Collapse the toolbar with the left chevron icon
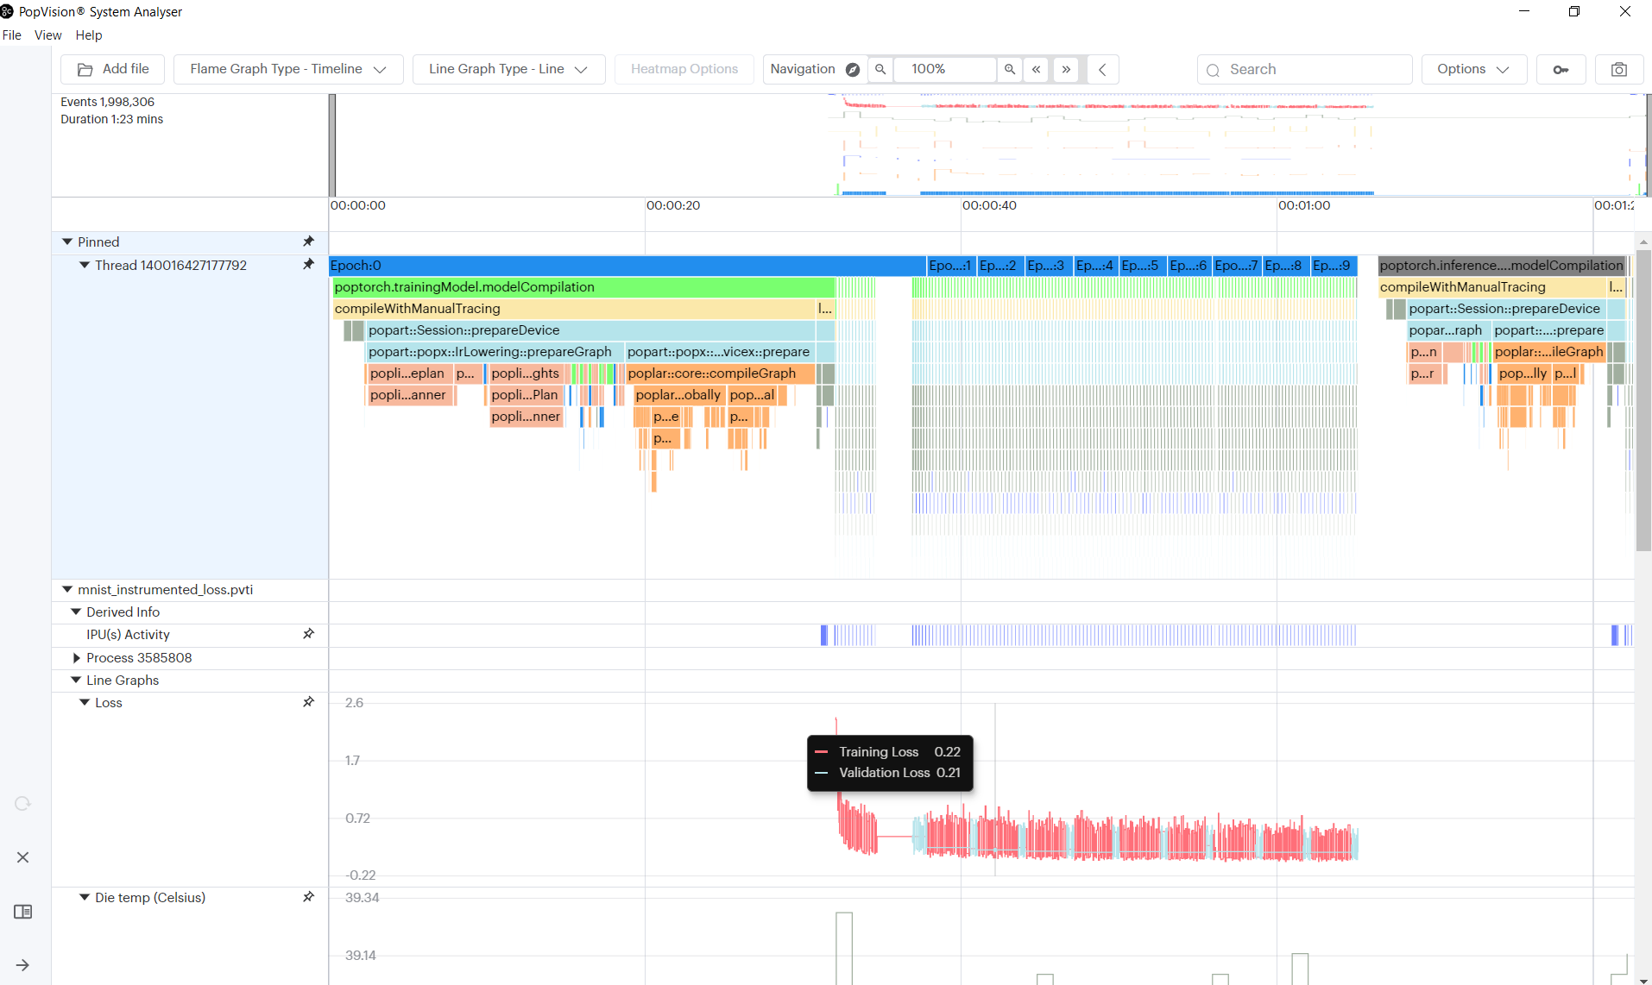This screenshot has width=1652, height=985. tap(1102, 69)
